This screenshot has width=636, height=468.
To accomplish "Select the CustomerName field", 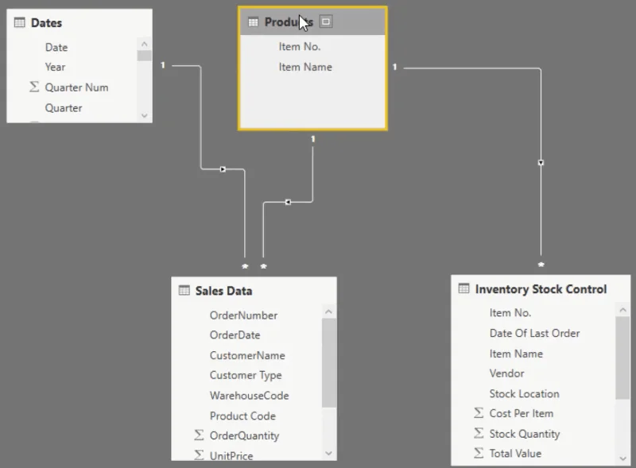I will (247, 355).
